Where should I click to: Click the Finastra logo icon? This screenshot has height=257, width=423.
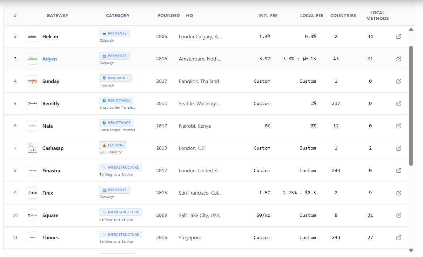pos(32,170)
